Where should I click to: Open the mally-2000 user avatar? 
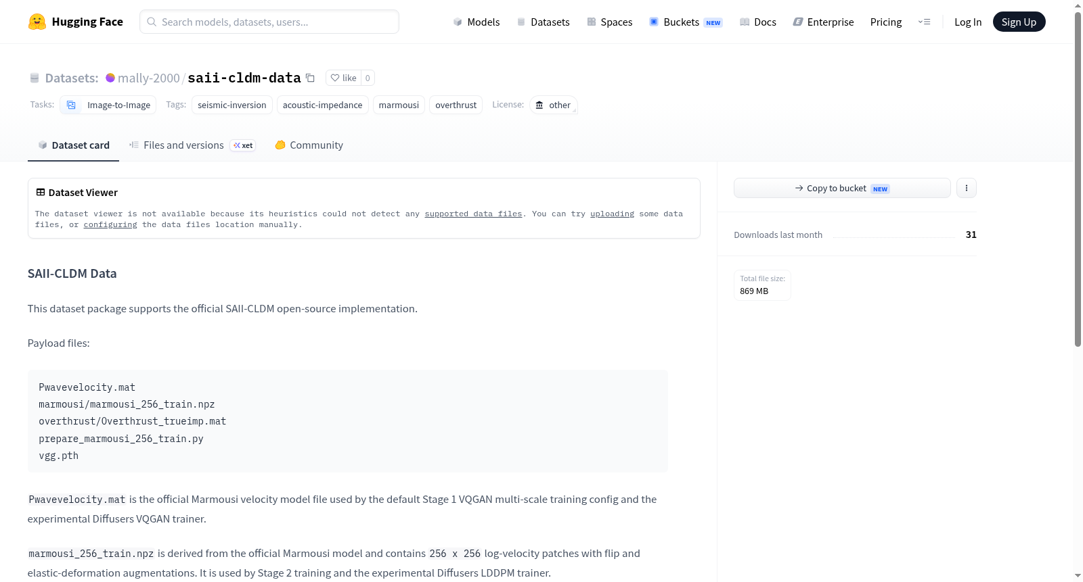(110, 78)
